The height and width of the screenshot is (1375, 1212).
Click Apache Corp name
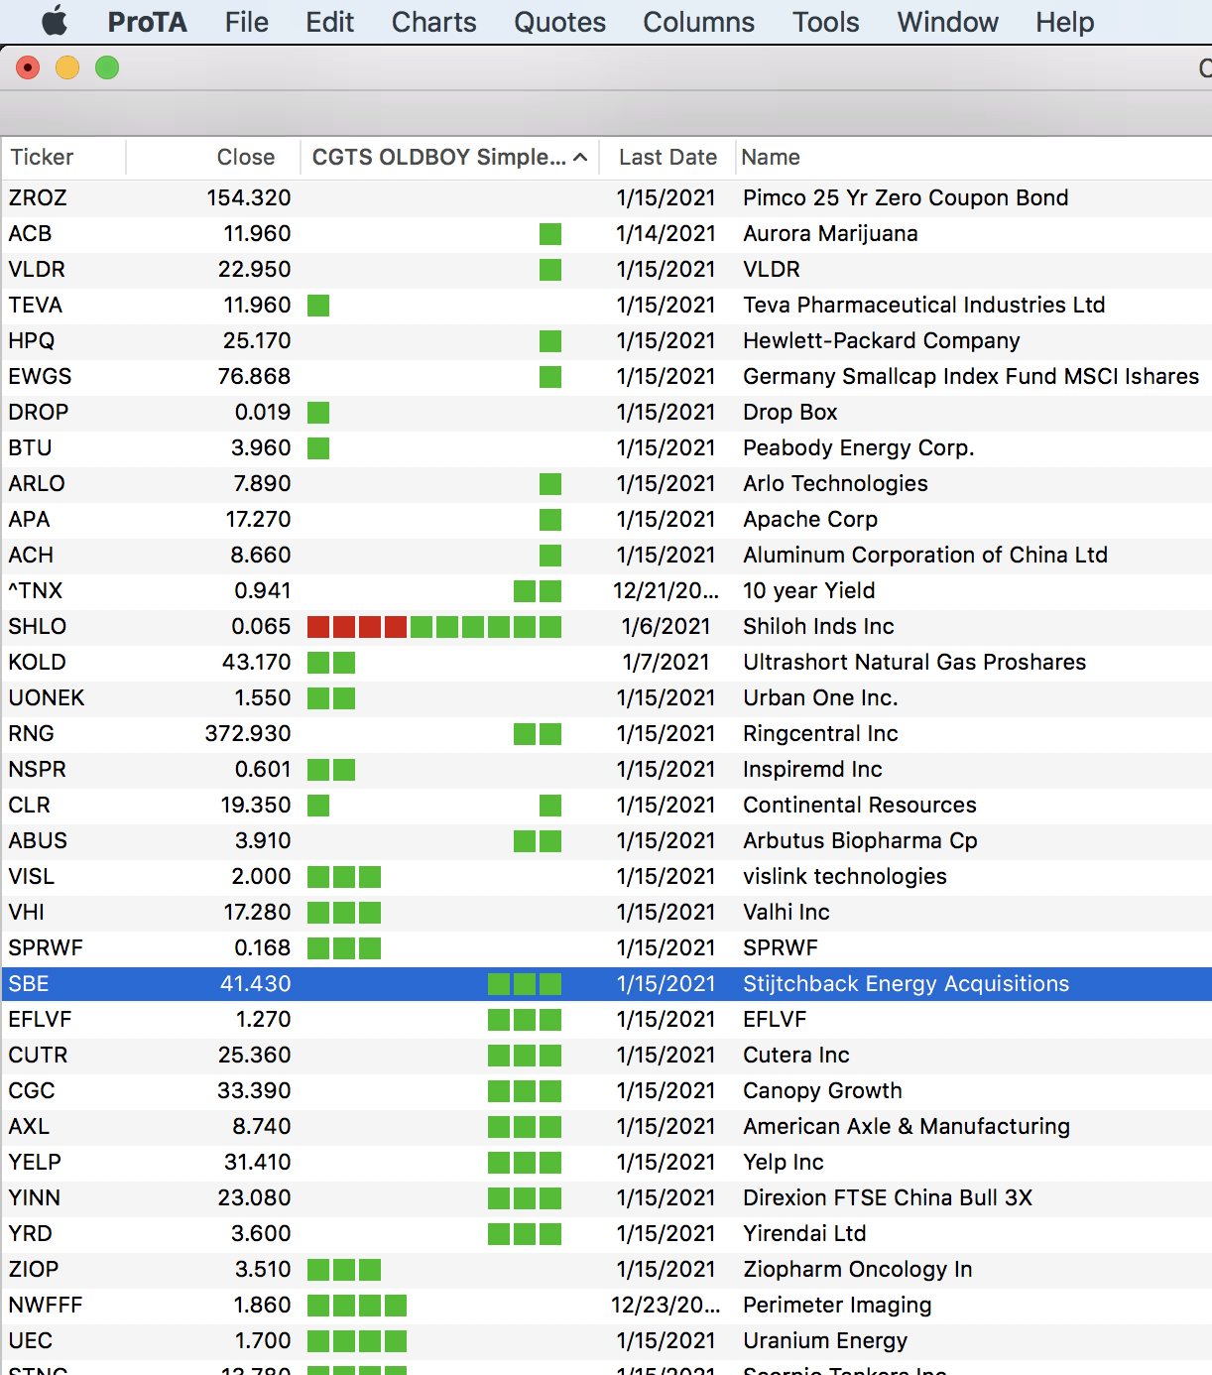pyautogui.click(x=810, y=519)
